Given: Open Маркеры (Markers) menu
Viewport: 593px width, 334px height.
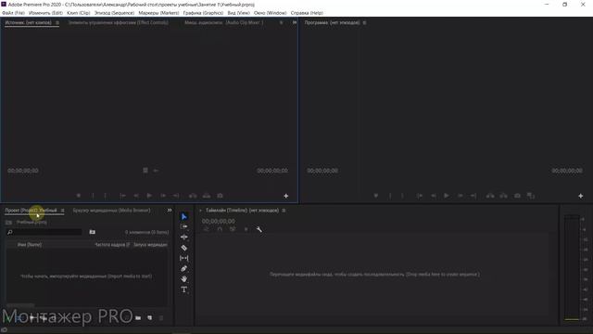Looking at the screenshot, I should click(158, 13).
